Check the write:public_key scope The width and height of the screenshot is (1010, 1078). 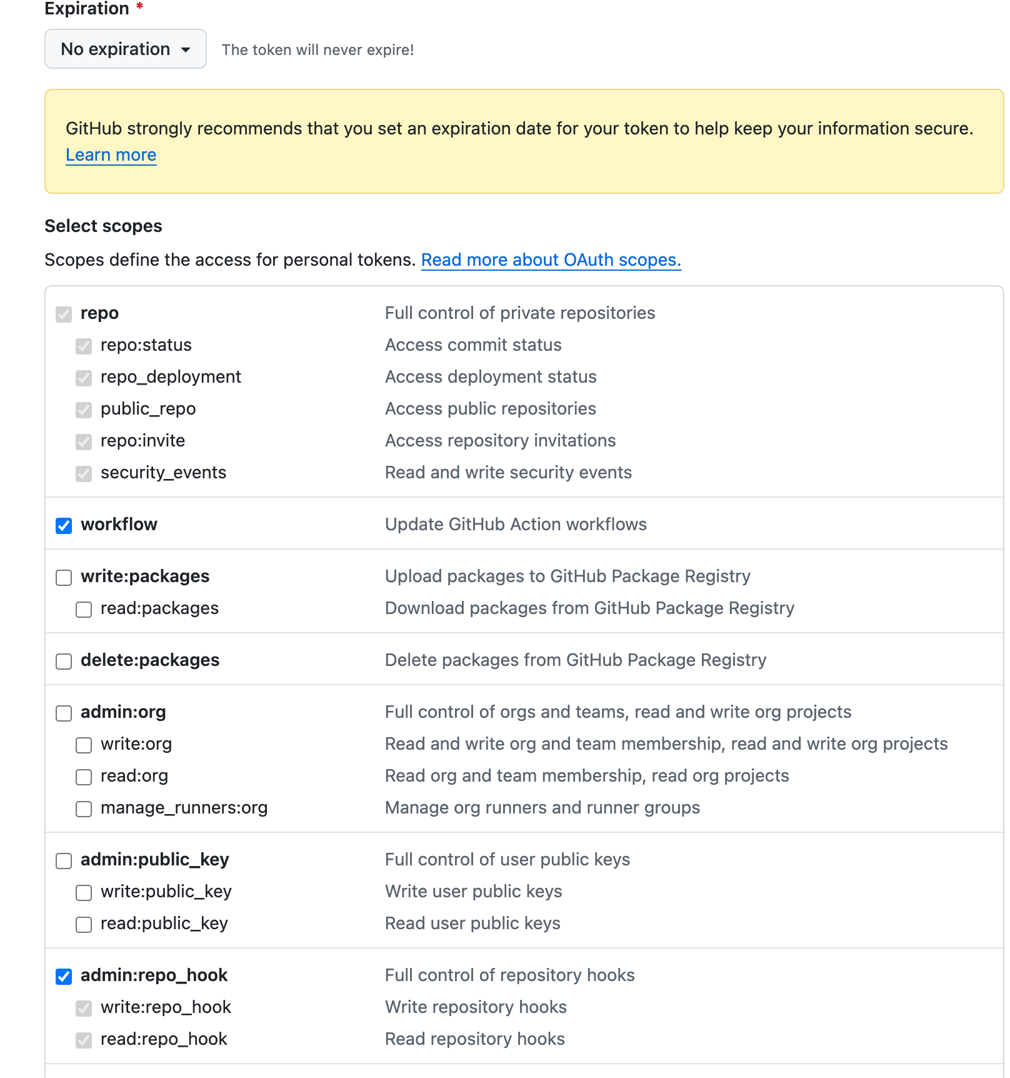pos(84,892)
